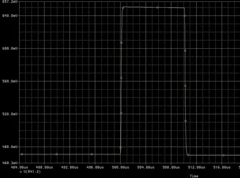Screen dimensions: 240x178
Task: Select falling-edge trace marker near 600mV
Action: (185, 51)
